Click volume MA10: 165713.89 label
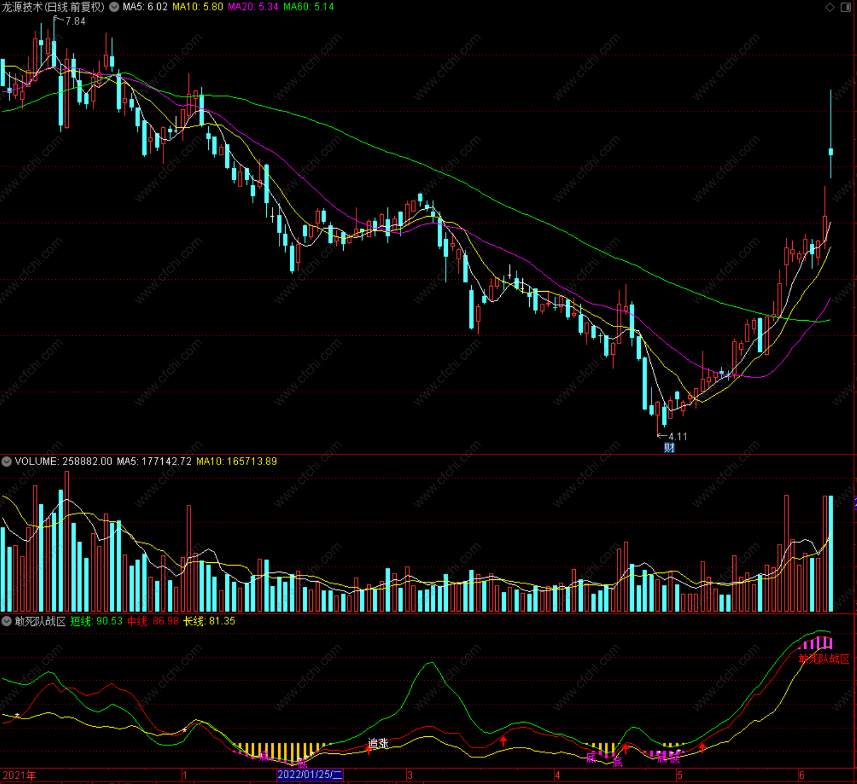Viewport: 857px width, 784px height. click(x=237, y=461)
